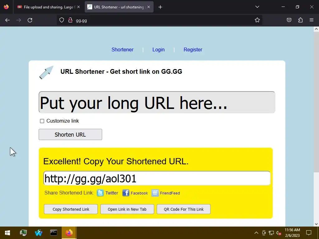Open the notification center icon
The image size is (319, 239).
pyautogui.click(x=309, y=233)
